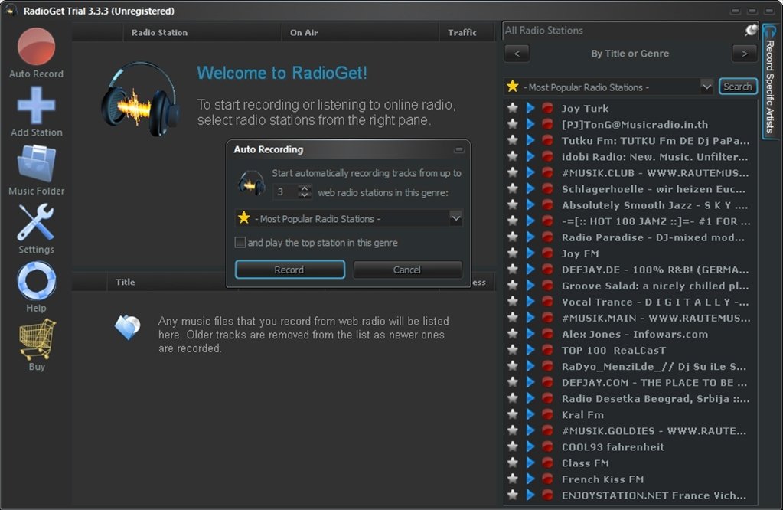The width and height of the screenshot is (783, 510).
Task: Star the Joy FM station
Action: [x=512, y=253]
